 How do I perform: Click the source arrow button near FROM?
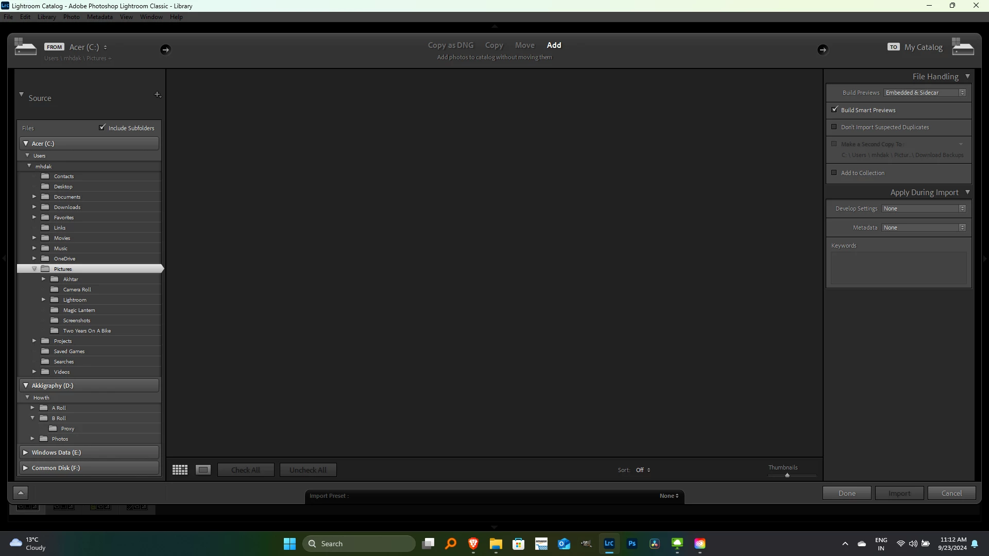165,50
